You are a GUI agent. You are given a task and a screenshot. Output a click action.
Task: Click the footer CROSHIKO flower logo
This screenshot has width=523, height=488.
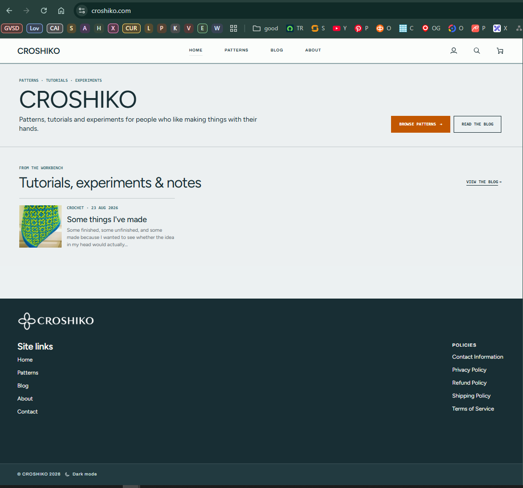pyautogui.click(x=56, y=321)
